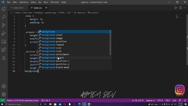Click the Amir Léo breadcrumb segment
This screenshot has height=106, width=188.
coord(27,13)
